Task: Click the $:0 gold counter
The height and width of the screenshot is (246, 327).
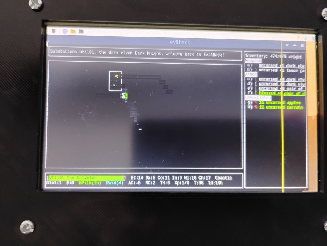Action: click(70, 183)
